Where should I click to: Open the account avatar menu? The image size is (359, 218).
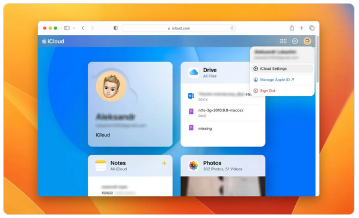(307, 42)
